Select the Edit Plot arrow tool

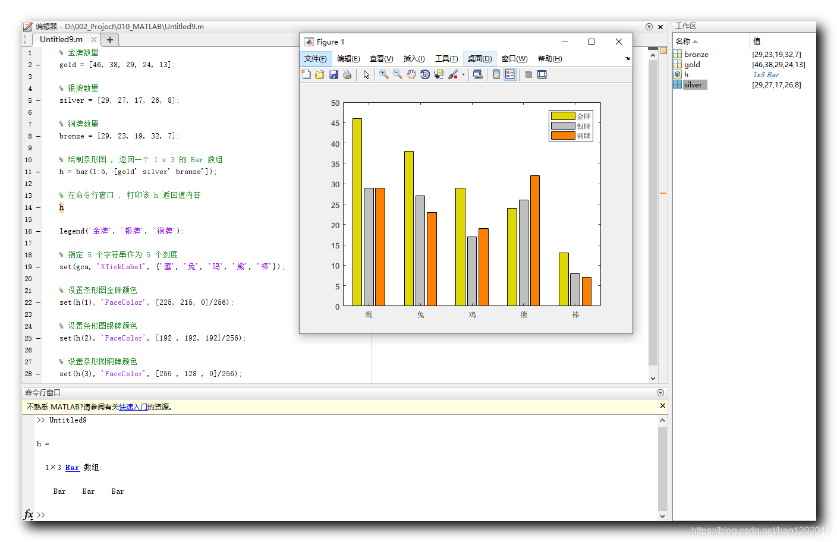coord(366,74)
